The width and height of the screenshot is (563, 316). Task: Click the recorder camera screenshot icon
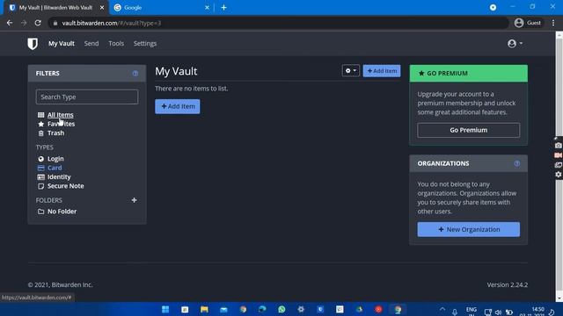tap(558, 146)
